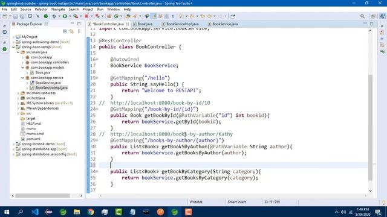
Task: Select BookService.java in Package Explorer tree
Action: (x=48, y=83)
